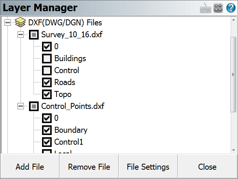
Task: Collapse the DXF(DWG/DGN) Files root node
Action: click(7, 22)
